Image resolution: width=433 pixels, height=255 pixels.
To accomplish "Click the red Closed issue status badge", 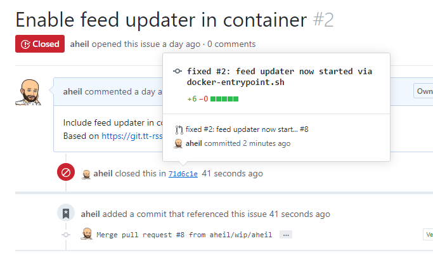I will click(x=40, y=44).
